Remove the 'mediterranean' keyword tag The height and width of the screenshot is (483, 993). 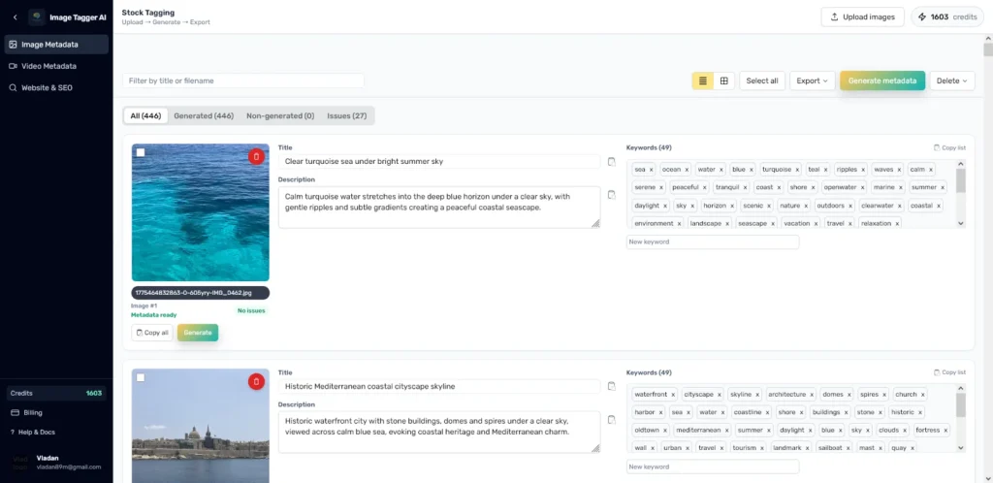[x=726, y=431]
